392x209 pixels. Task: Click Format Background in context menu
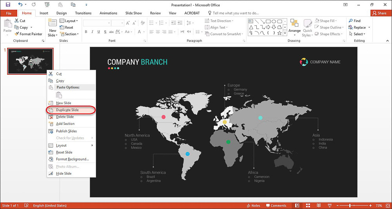71,159
